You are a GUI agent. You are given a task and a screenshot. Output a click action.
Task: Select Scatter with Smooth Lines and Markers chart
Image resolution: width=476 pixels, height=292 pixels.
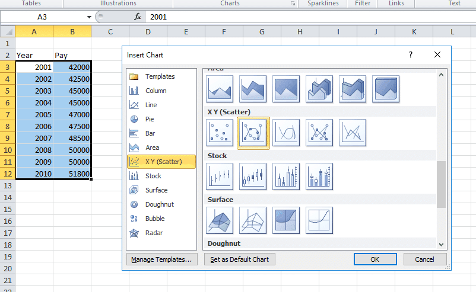pyautogui.click(x=253, y=133)
